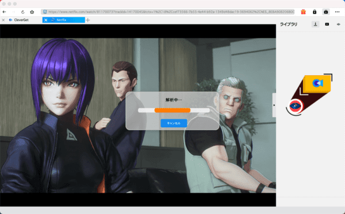345x214 pixels.
Task: Open the three-dots more menu
Action: pyautogui.click(x=337, y=12)
